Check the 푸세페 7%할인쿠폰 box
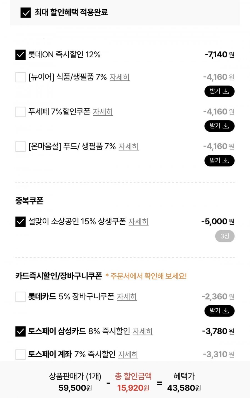 tap(20, 112)
